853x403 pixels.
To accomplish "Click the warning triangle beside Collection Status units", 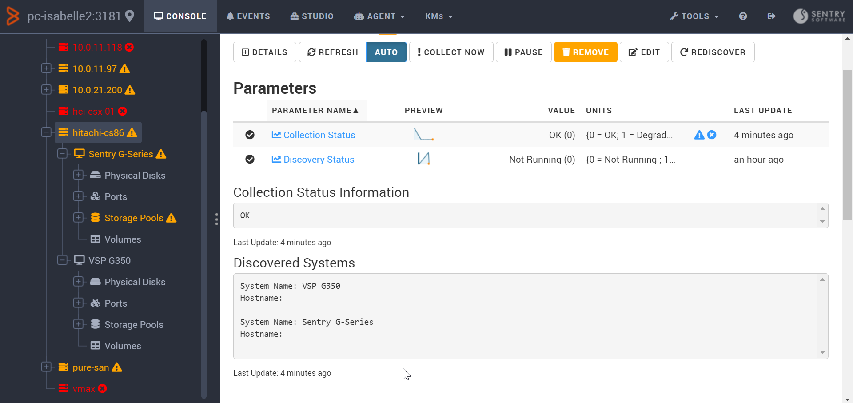I will (x=700, y=135).
